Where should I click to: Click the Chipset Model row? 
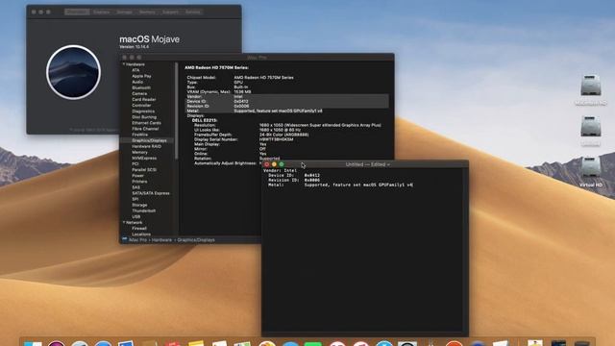pos(240,78)
